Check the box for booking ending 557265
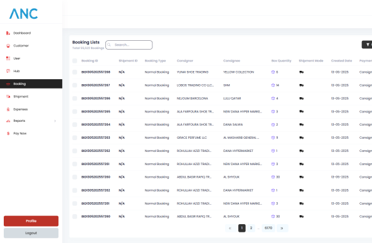Screen dimensions: 372x243 pos(75,111)
